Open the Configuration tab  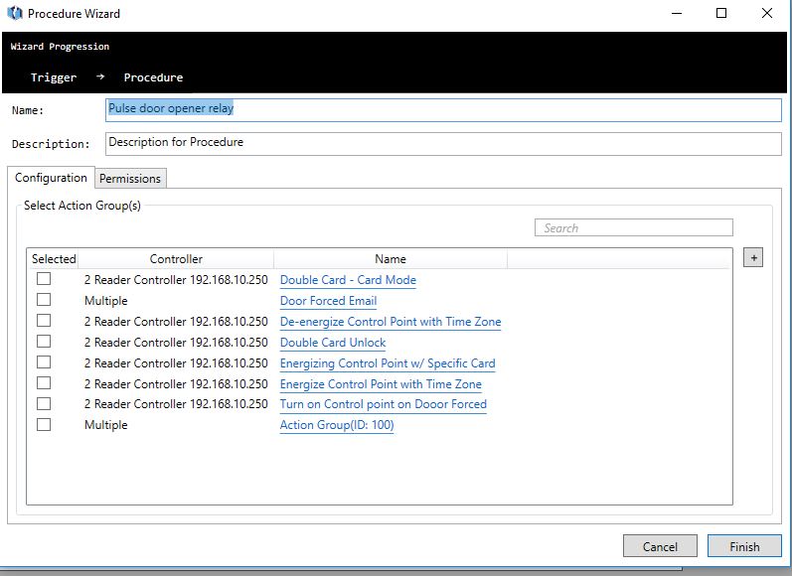51,178
